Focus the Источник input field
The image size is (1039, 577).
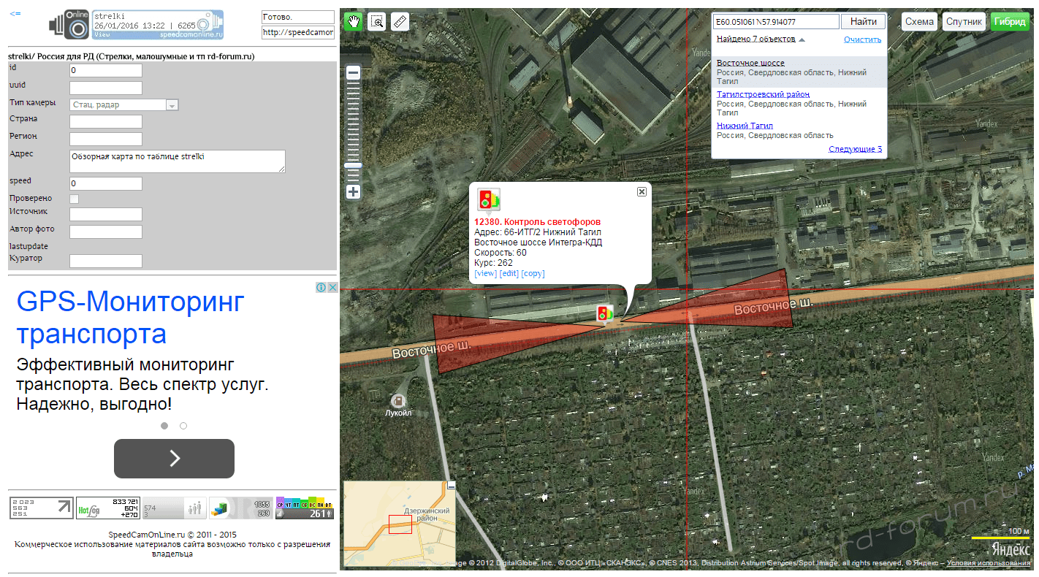(x=106, y=214)
